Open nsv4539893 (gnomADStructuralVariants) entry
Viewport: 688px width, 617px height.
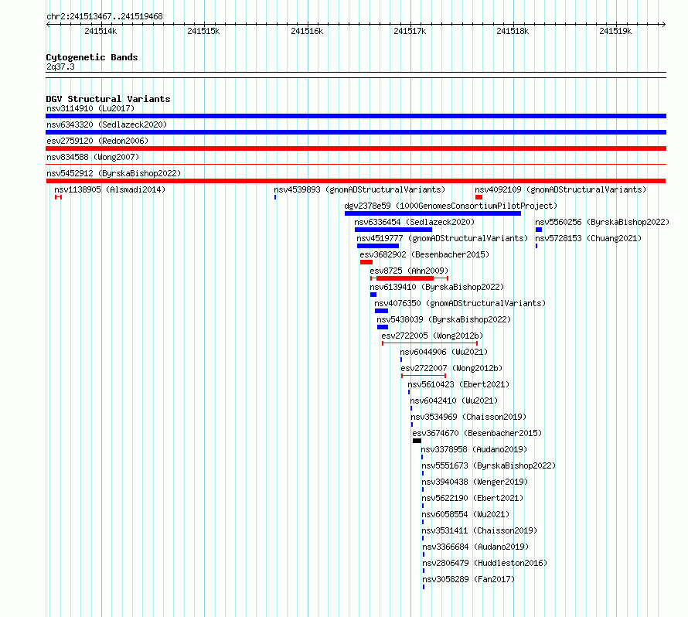point(359,189)
